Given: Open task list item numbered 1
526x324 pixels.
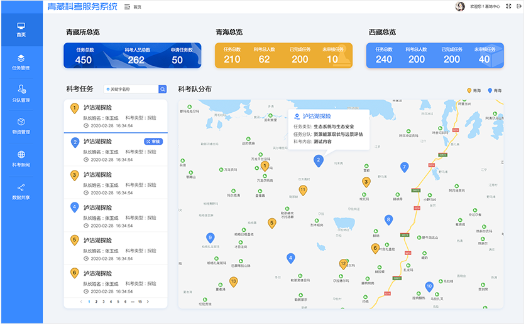Looking at the screenshot, I should point(116,116).
